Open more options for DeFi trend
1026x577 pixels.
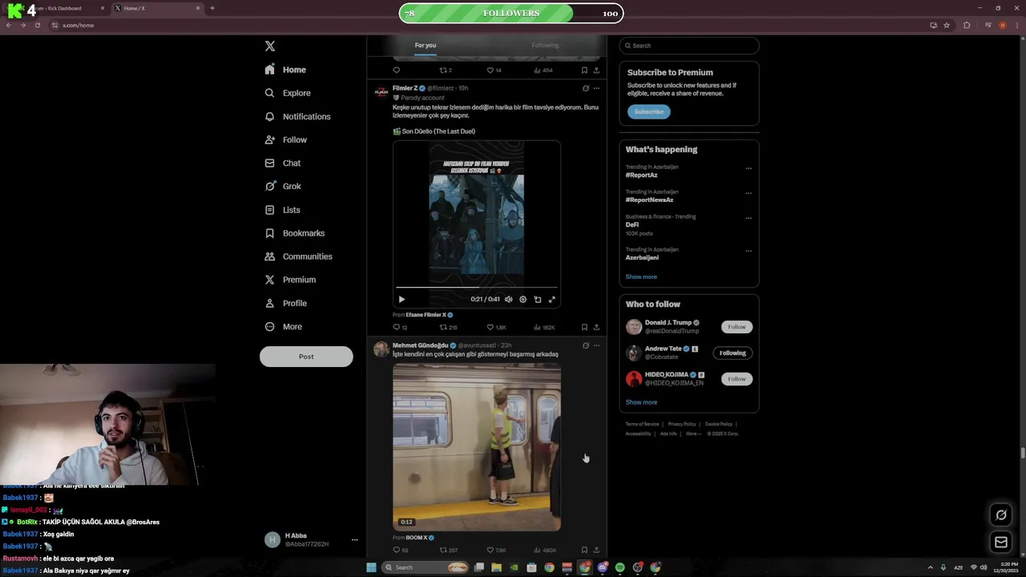coord(749,218)
